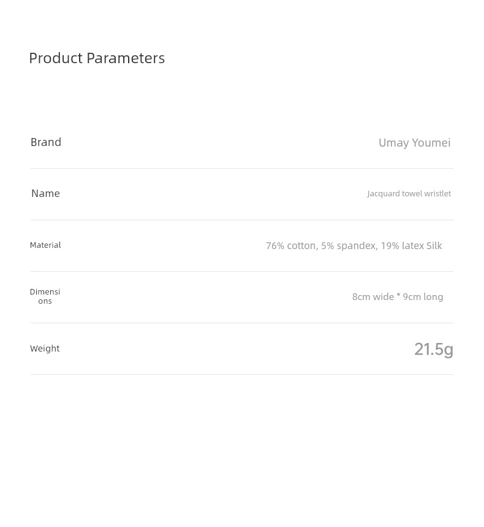Click the 8cm wide text
484x527 pixels.
click(373, 297)
